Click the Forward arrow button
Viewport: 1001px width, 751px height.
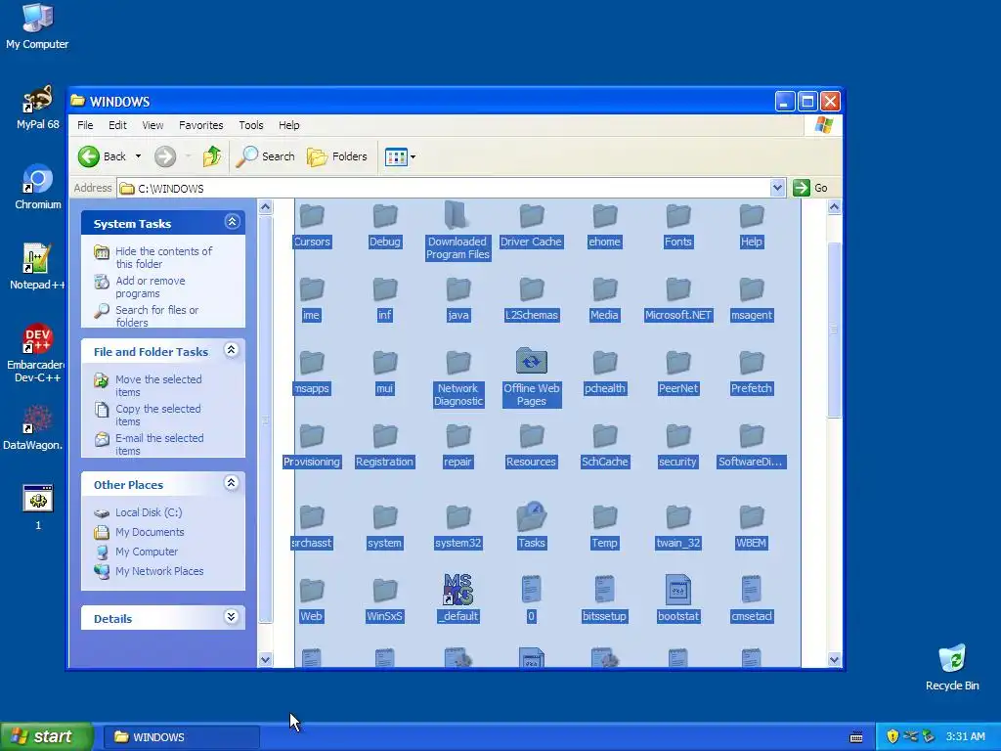(x=165, y=156)
